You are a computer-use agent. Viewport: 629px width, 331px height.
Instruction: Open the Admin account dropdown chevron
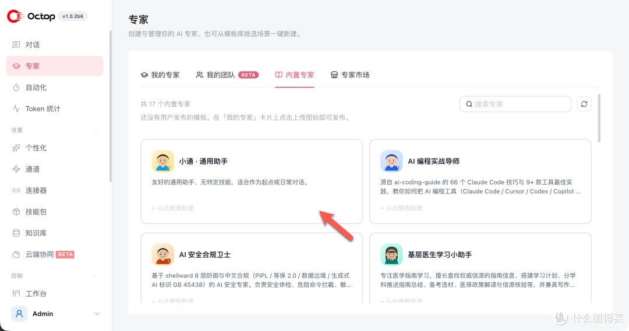pos(97,314)
